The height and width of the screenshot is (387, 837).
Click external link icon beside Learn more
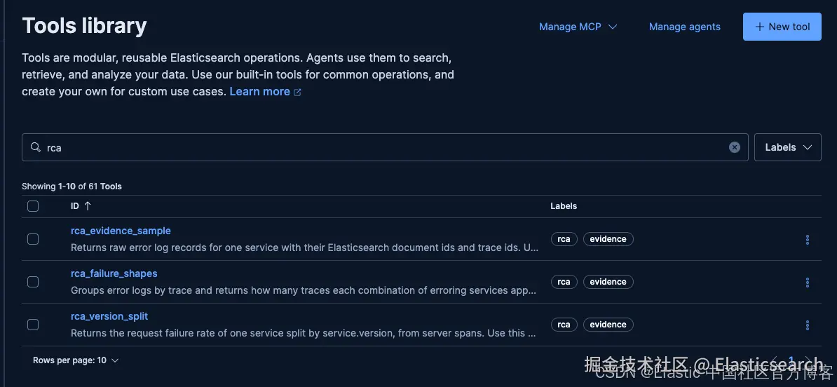pyautogui.click(x=297, y=93)
